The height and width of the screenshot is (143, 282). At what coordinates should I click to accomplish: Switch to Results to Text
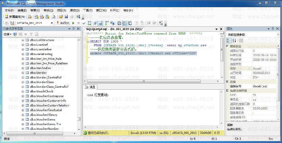(119, 23)
